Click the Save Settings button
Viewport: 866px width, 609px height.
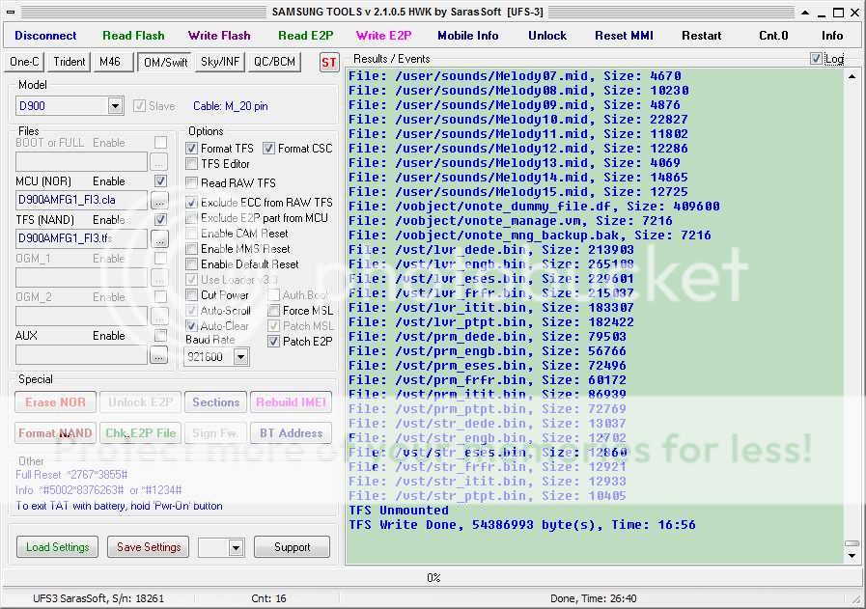pos(149,547)
